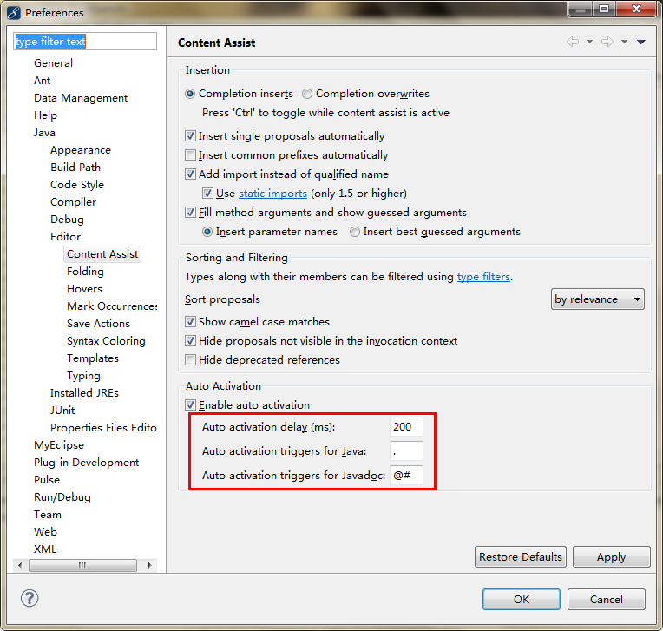This screenshot has height=631, width=663.
Task: Click the Cancel button
Action: (x=607, y=599)
